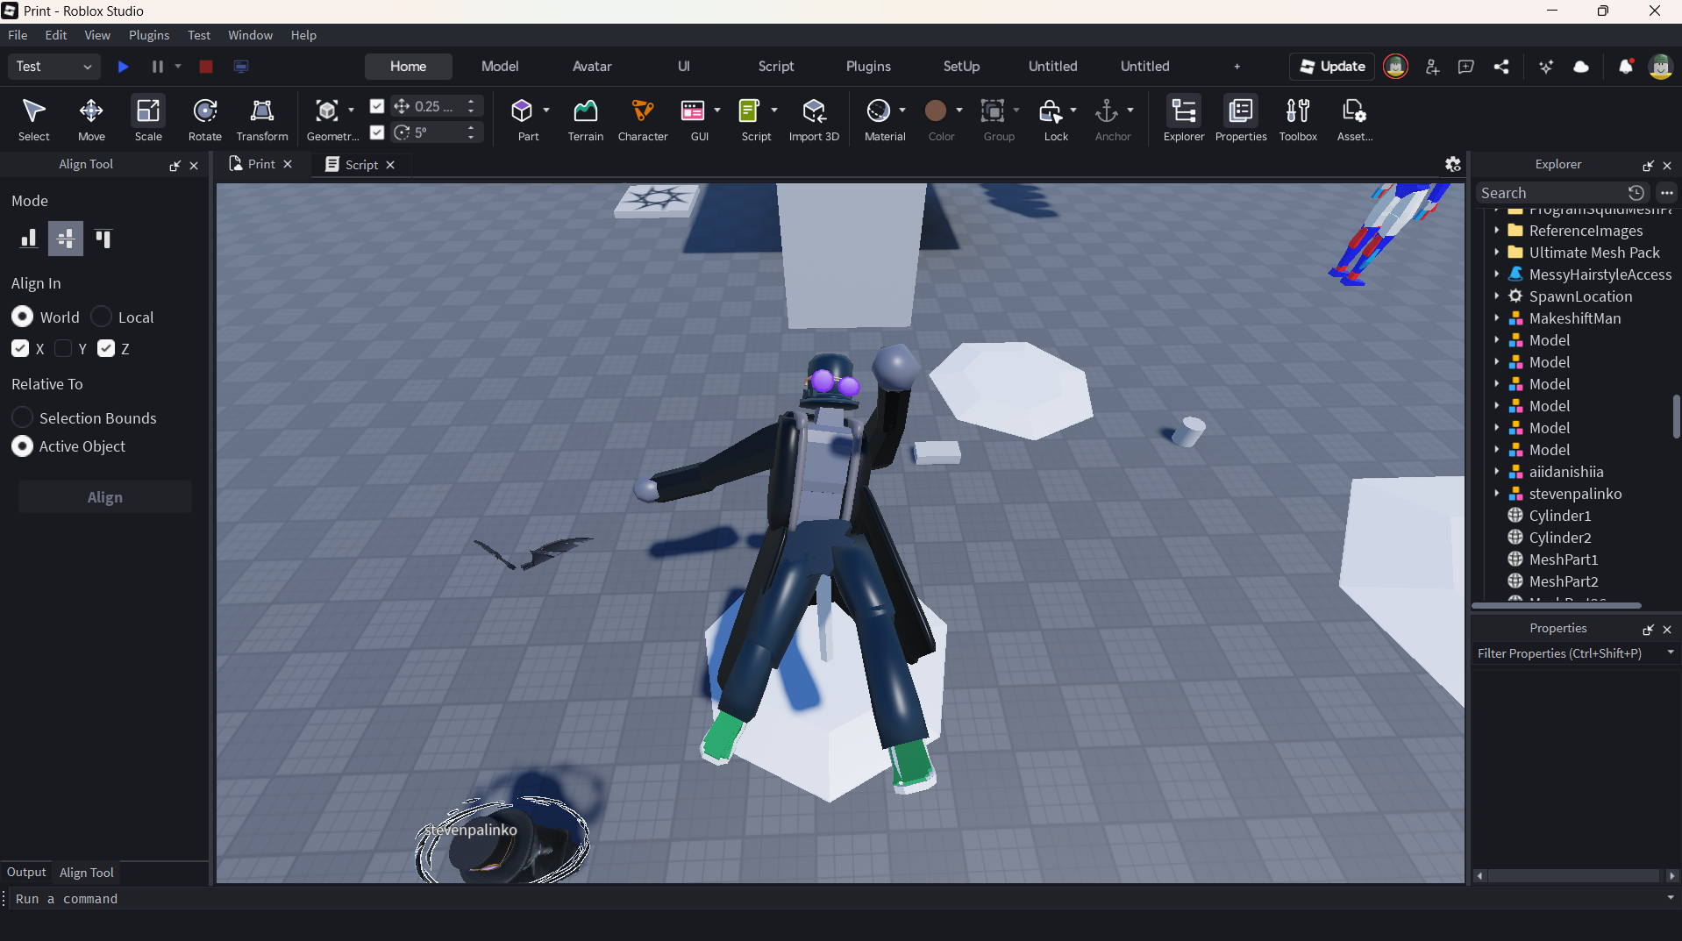Viewport: 1682px width, 941px height.
Task: Stop the test with the red button
Action: [x=206, y=67]
